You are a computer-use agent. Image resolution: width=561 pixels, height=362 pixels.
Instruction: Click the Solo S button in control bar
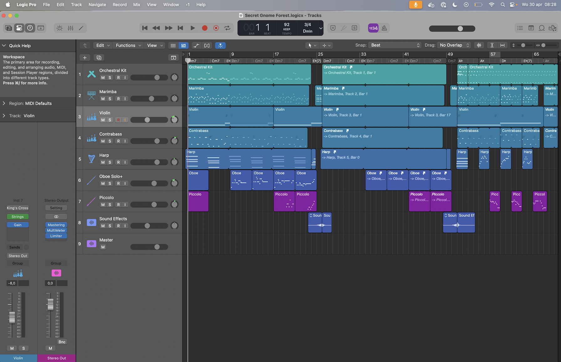pyautogui.click(x=354, y=28)
